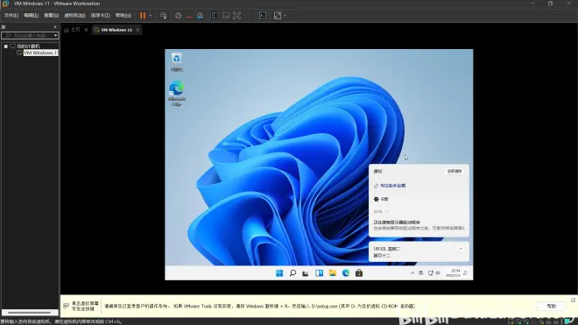Screen dimensions: 578x325
Task: Open the 选项卡(T) menu
Action: [x=100, y=16]
